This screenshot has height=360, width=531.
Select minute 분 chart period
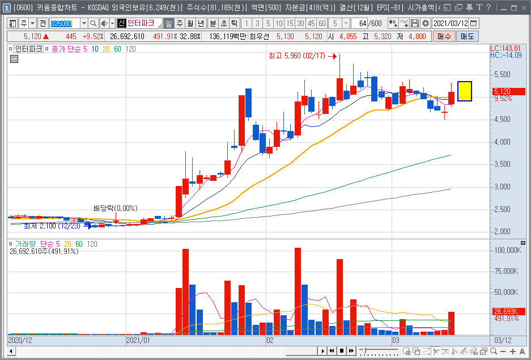click(x=213, y=23)
